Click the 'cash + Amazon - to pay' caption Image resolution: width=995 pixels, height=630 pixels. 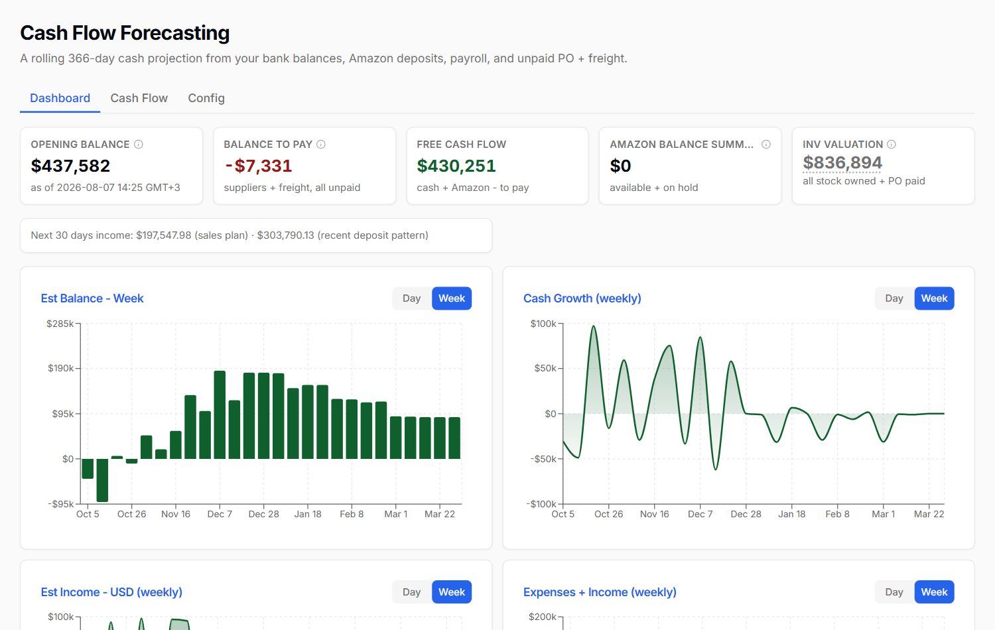tap(473, 188)
